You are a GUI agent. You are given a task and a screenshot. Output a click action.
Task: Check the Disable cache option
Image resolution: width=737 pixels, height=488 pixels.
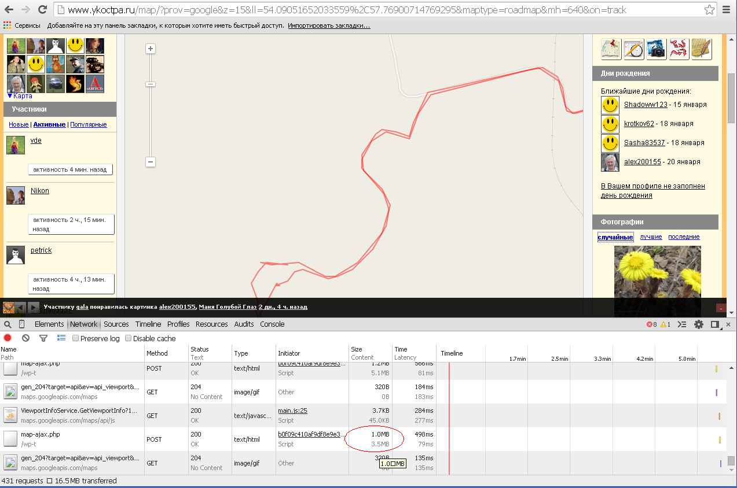tap(129, 339)
